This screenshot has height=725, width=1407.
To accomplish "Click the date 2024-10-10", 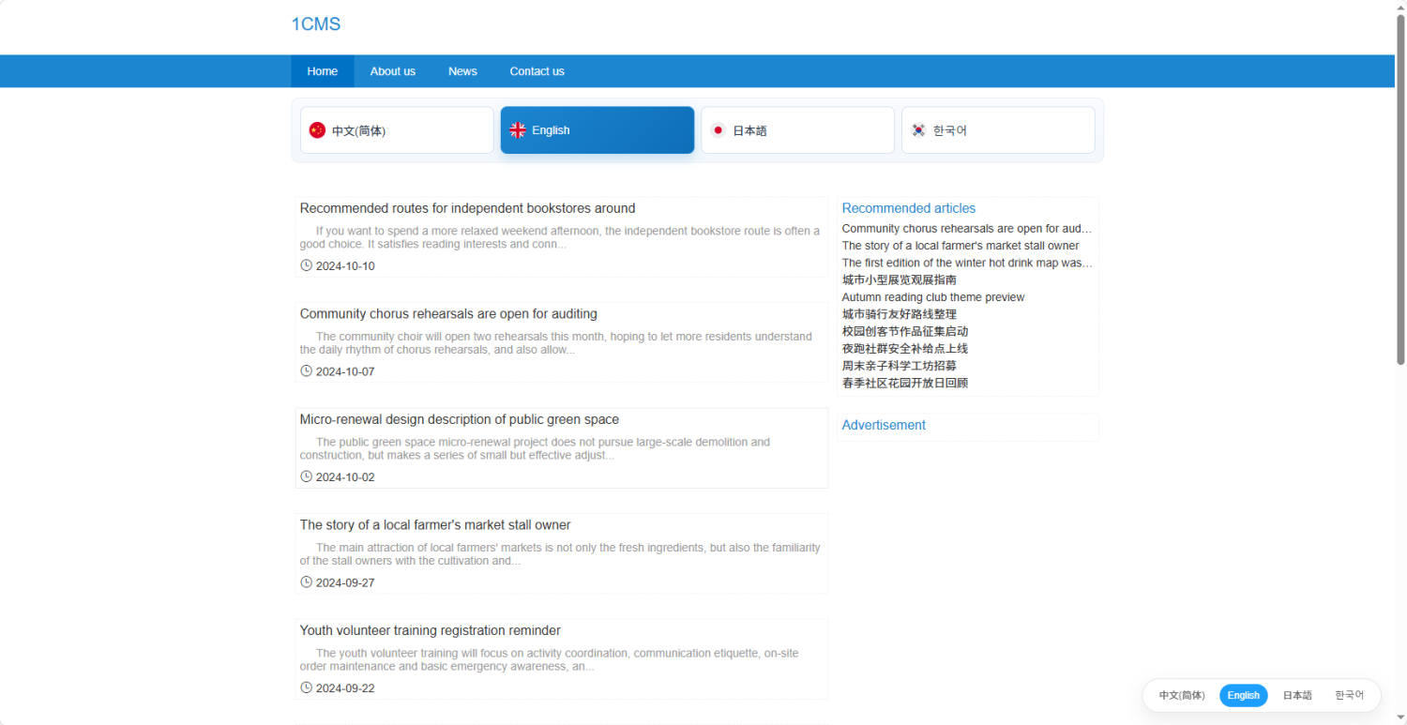I will coord(345,266).
